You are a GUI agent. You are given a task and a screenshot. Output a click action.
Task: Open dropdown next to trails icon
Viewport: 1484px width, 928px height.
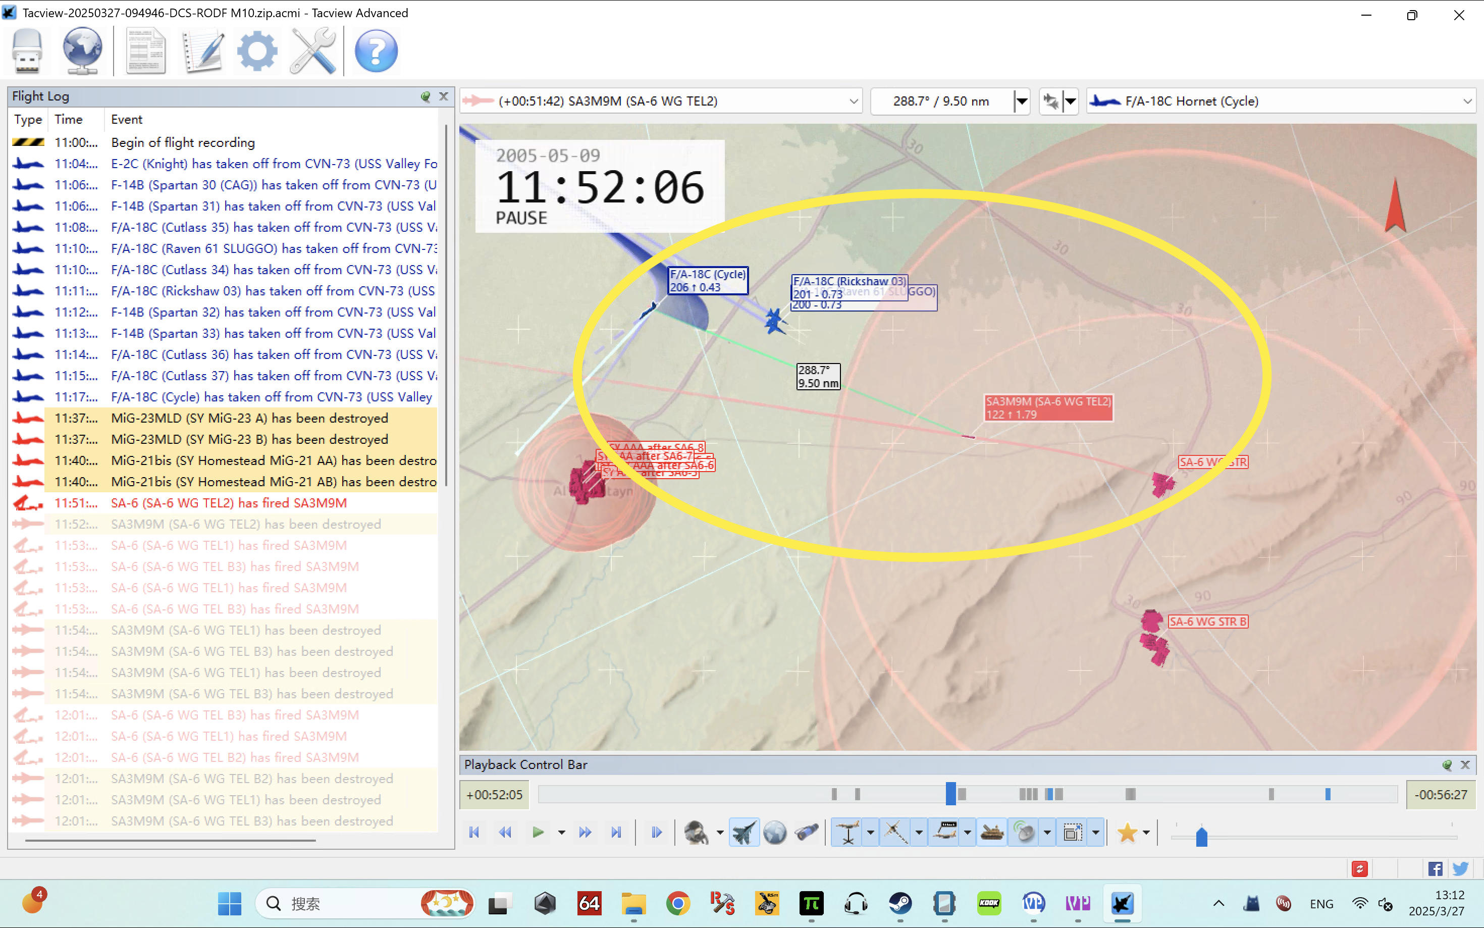(918, 833)
